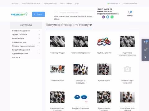This screenshot has width=149, height=111.
Task: Open the Українська language dropdown
Action: click(x=114, y=3)
